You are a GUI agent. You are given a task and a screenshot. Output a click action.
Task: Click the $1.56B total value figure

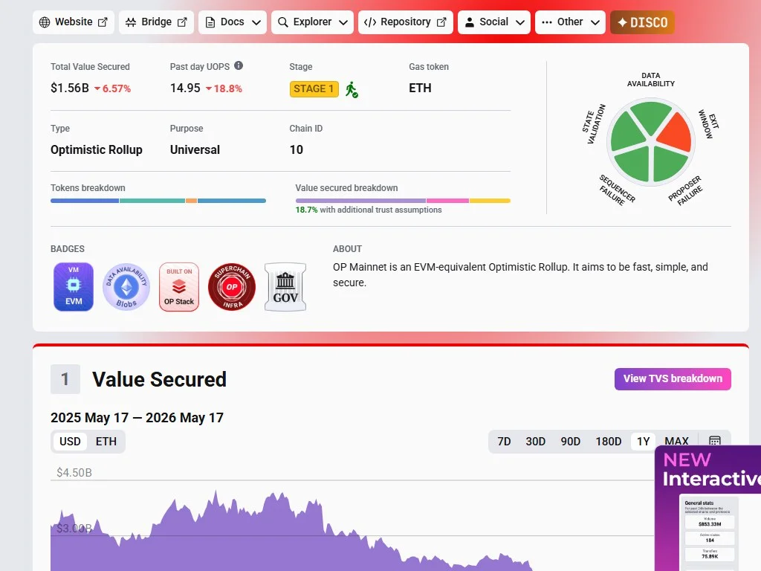point(70,88)
